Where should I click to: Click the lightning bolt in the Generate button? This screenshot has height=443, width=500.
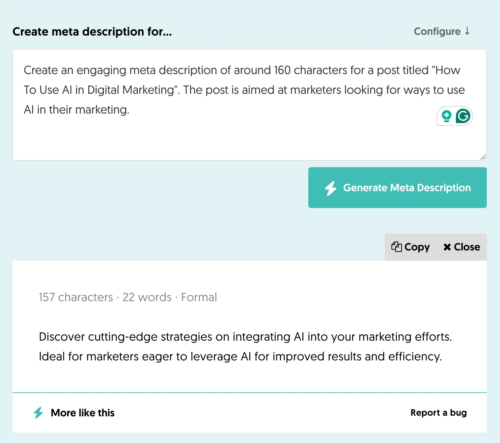[x=331, y=188]
